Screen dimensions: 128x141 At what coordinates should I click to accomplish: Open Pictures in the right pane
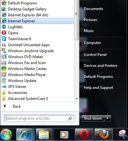90,20
